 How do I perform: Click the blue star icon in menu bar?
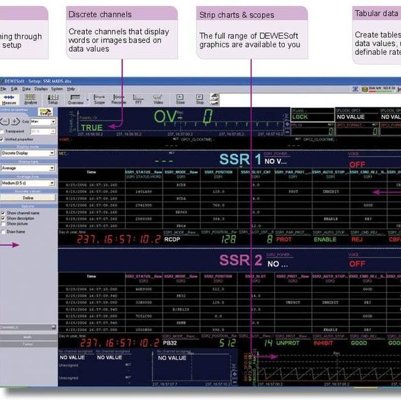[356, 89]
